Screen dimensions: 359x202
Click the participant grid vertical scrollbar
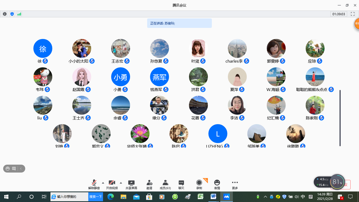tap(340, 118)
